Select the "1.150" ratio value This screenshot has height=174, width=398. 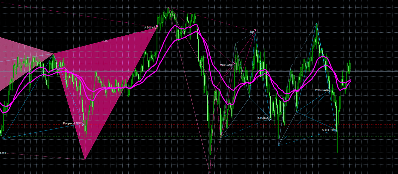3,153
